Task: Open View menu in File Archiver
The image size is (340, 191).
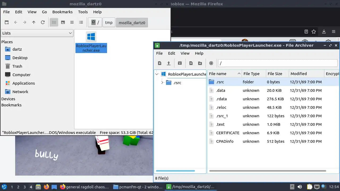Action: [185, 53]
